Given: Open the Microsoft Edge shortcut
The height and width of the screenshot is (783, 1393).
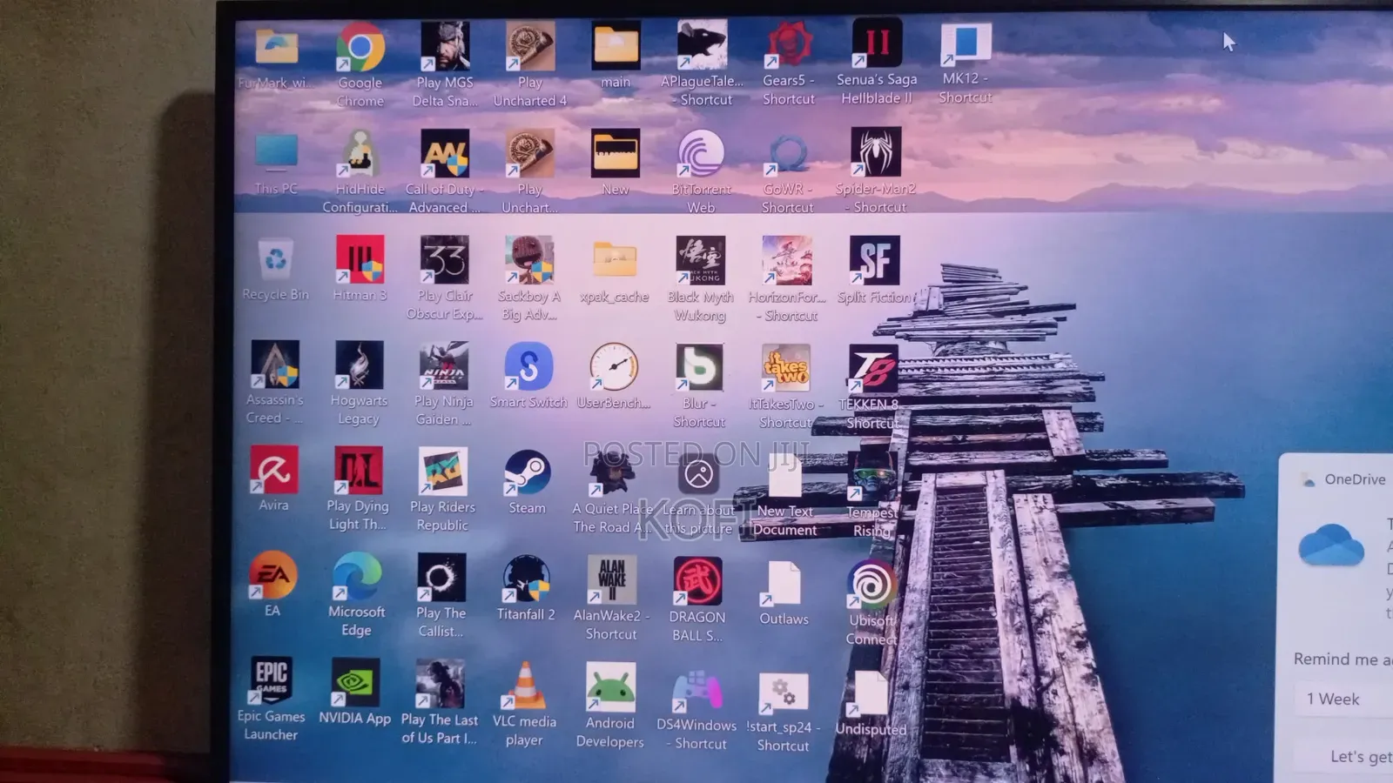Looking at the screenshot, I should (x=357, y=576).
